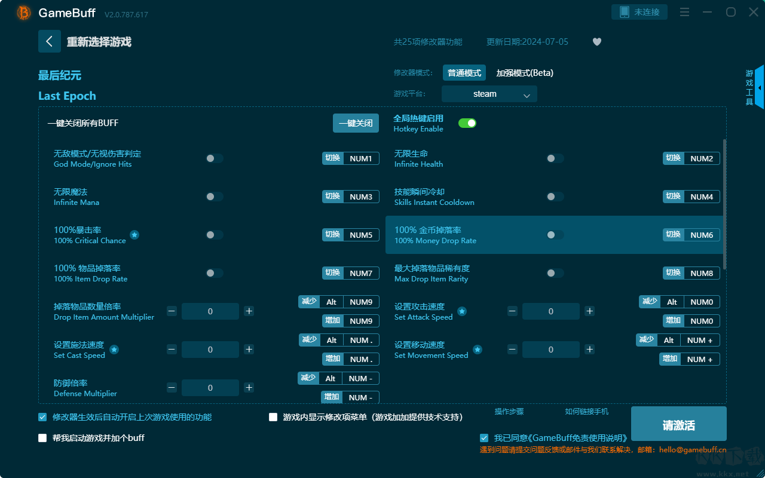Go back with the arrow button
The height and width of the screenshot is (478, 765).
50,41
